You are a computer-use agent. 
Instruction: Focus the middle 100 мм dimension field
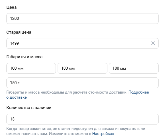coord(83,68)
